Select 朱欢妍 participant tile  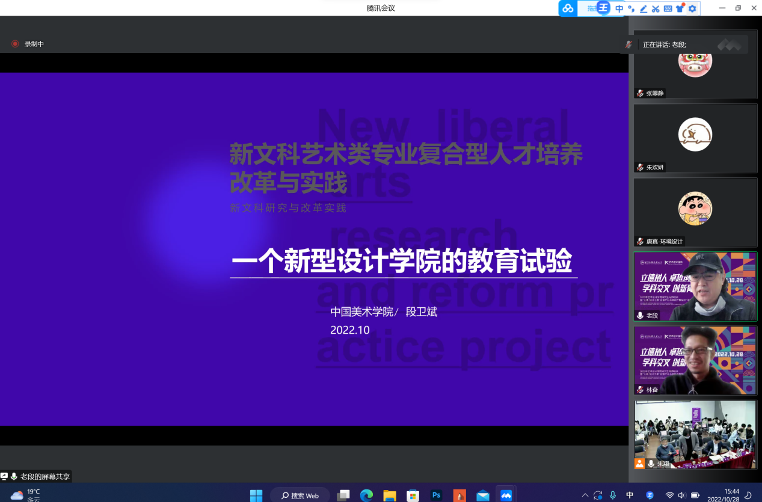[x=695, y=138]
